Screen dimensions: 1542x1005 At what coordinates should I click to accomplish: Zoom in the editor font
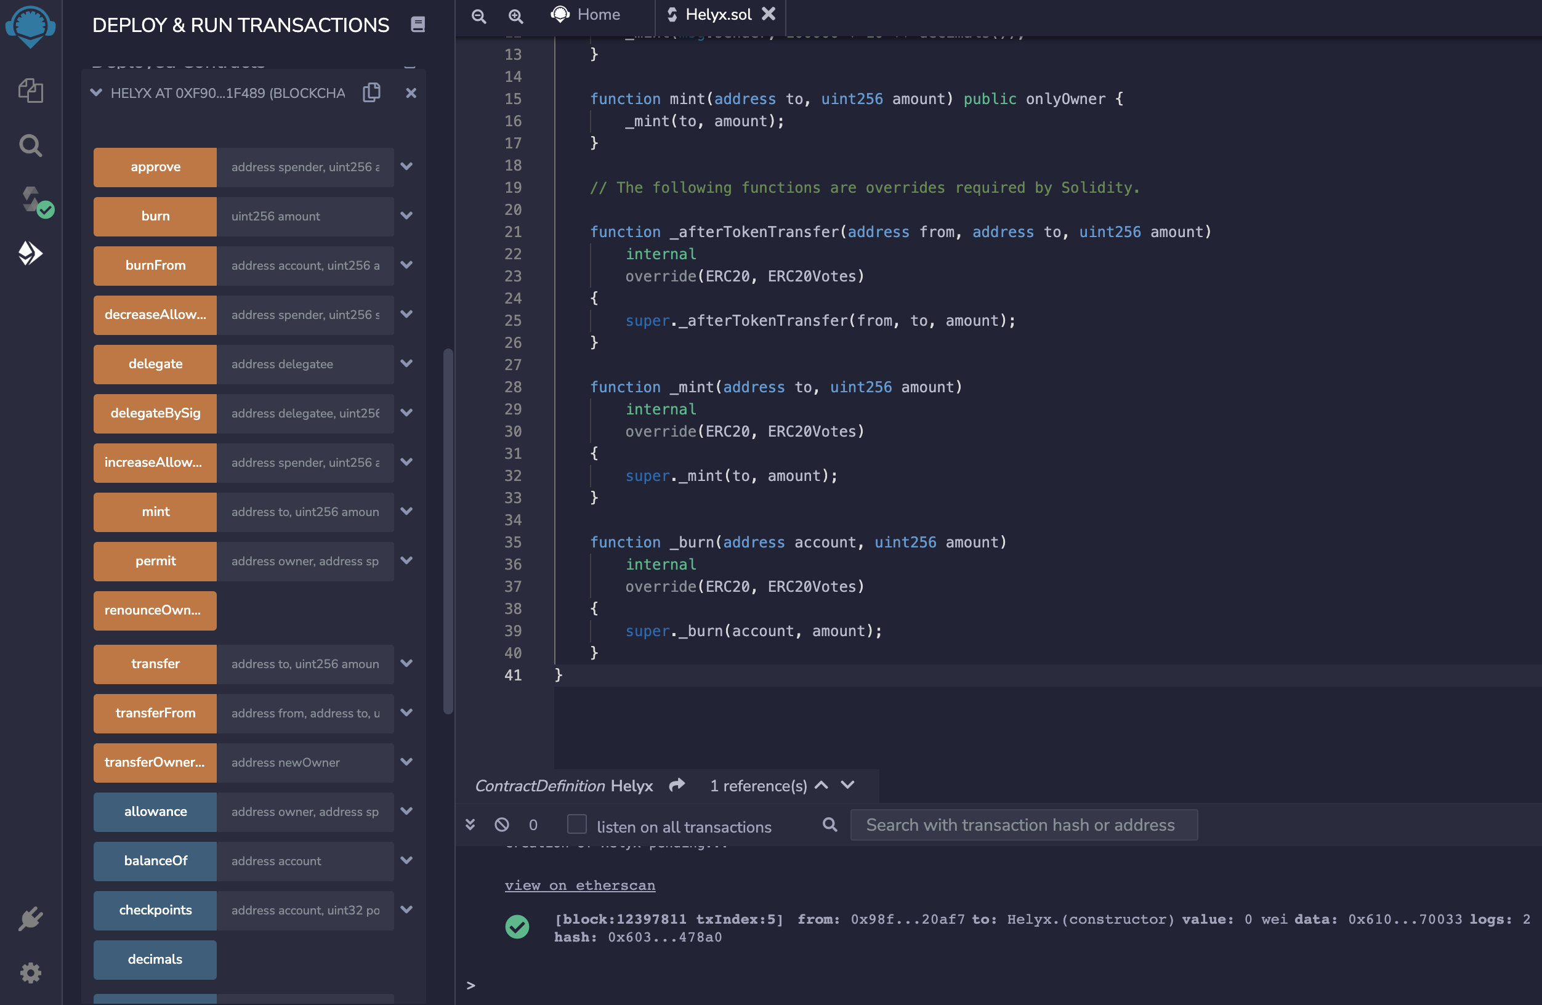(x=515, y=15)
